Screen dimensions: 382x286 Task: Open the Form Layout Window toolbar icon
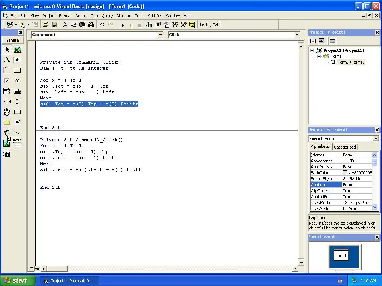click(166, 25)
